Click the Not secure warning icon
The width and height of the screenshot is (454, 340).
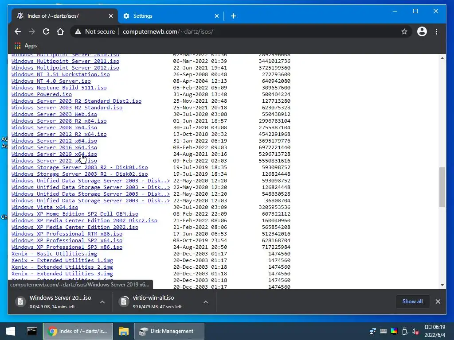click(78, 31)
